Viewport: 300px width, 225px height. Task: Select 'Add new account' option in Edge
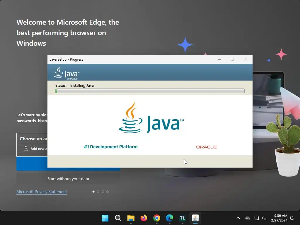pyautogui.click(x=34, y=149)
